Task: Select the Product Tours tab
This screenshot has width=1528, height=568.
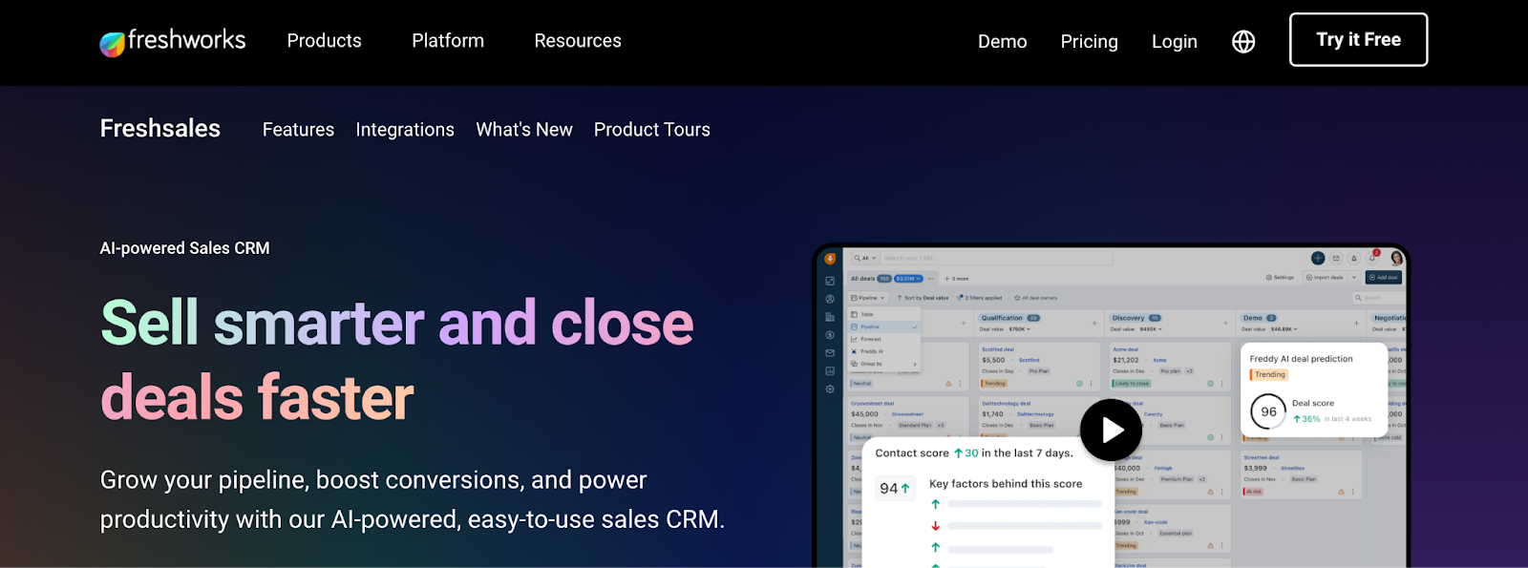Action: pyautogui.click(x=652, y=130)
